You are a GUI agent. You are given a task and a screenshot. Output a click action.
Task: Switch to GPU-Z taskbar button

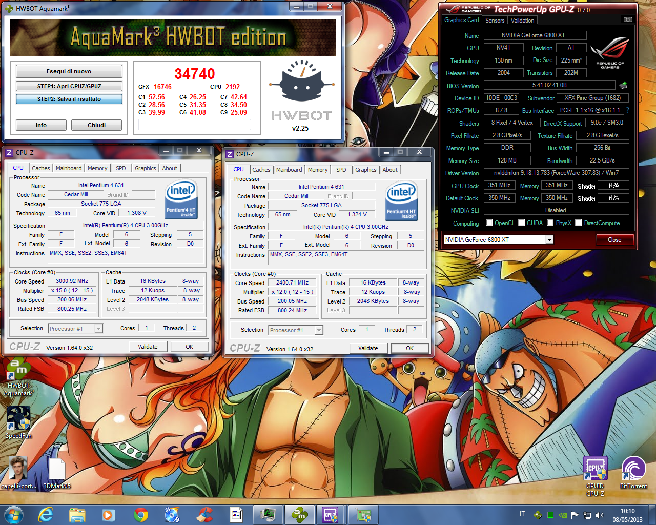(364, 515)
